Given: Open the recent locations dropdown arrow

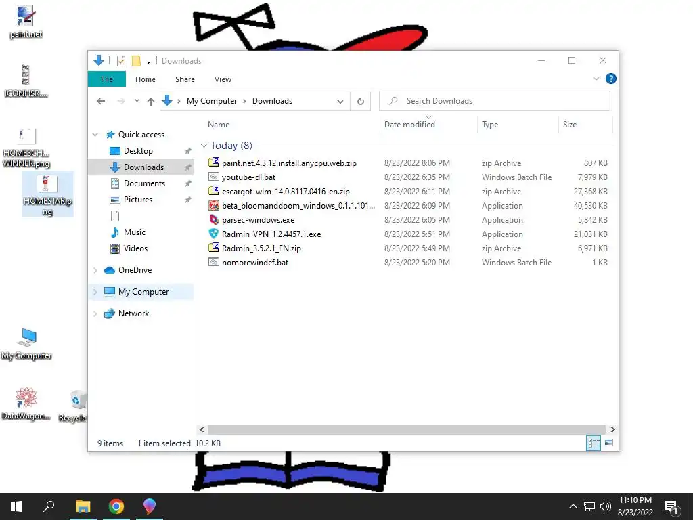Looking at the screenshot, I should click(x=137, y=101).
